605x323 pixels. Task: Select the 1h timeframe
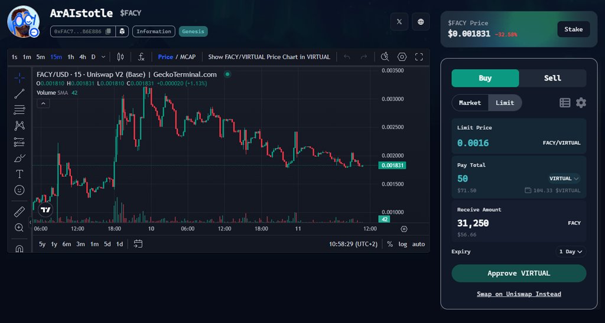(71, 57)
